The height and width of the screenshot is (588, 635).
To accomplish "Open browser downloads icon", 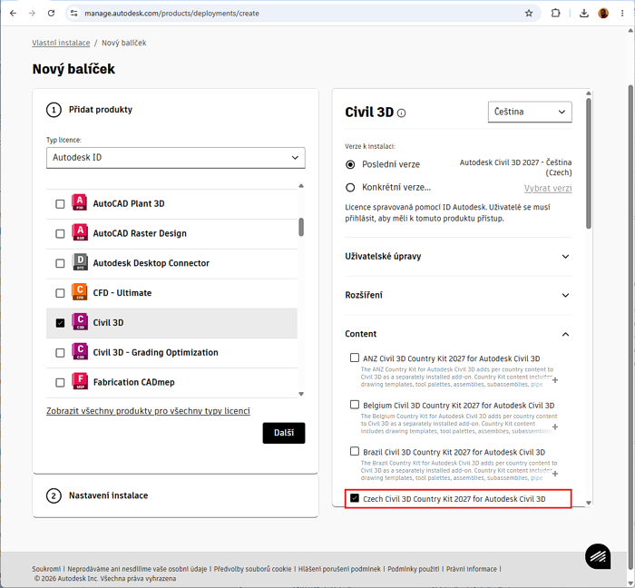I will (583, 14).
